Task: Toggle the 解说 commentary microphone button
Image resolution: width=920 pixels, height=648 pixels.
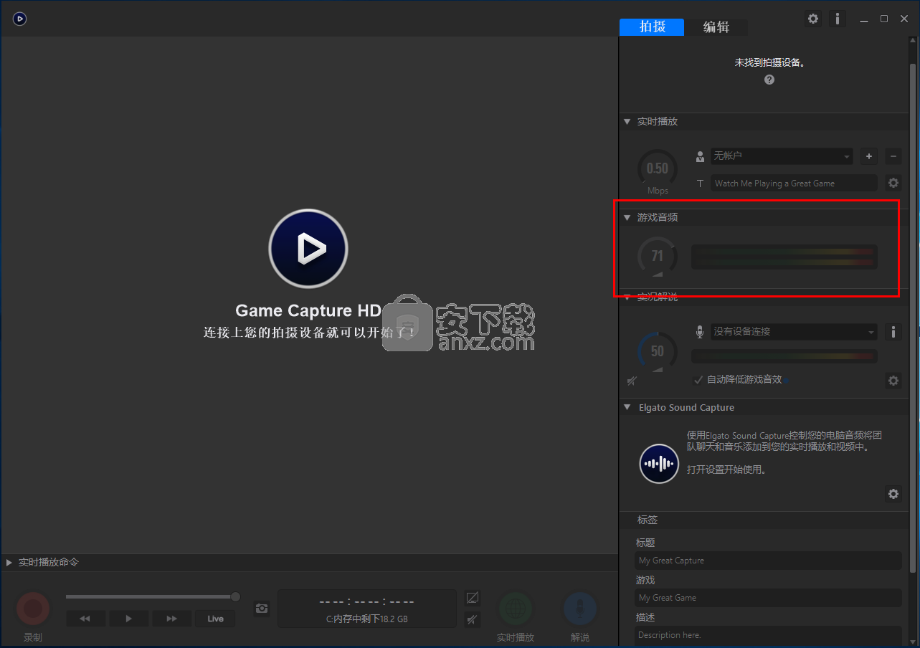Action: click(580, 609)
